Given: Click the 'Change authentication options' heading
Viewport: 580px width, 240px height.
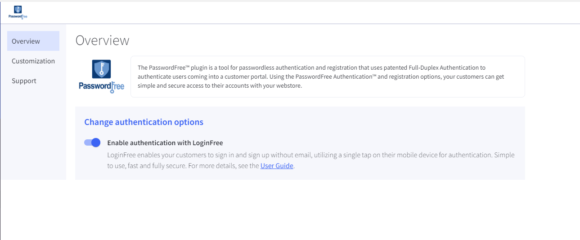Looking at the screenshot, I should click(x=144, y=122).
